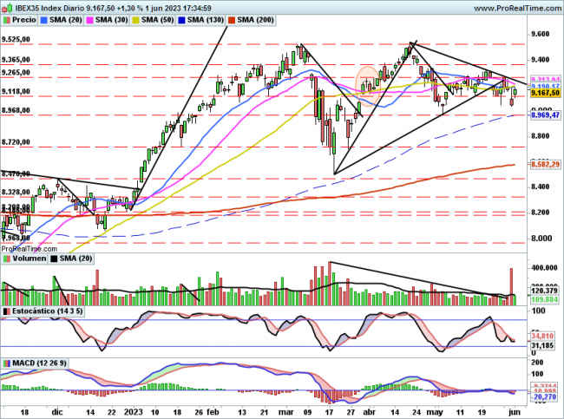564x419 pixels.
Task: Select the dark blue SMA (130) swatch
Action: (182, 20)
